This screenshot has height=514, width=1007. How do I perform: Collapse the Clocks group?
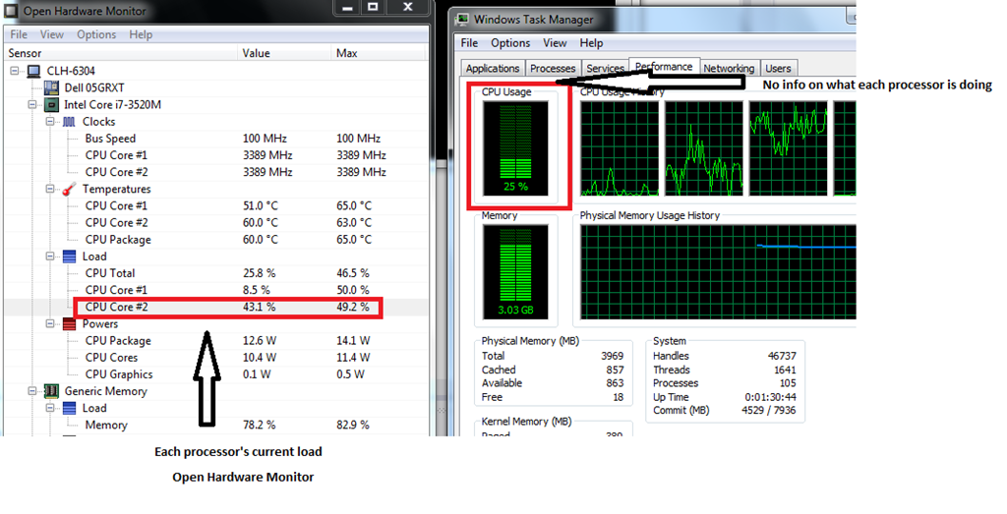tap(50, 121)
